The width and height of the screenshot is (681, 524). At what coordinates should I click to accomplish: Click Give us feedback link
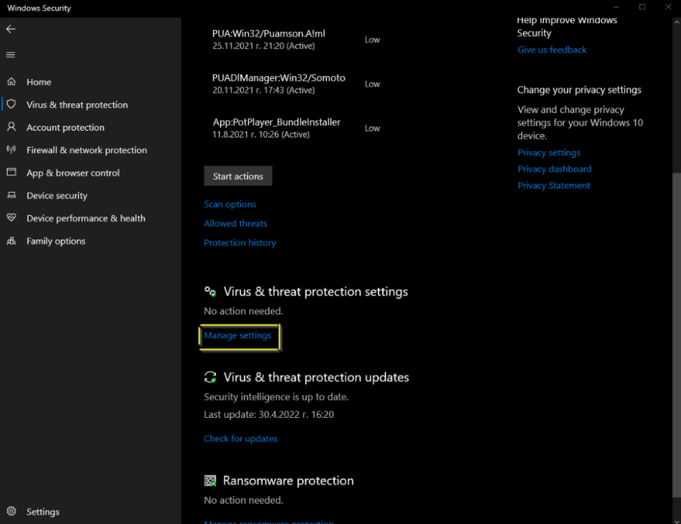point(552,50)
